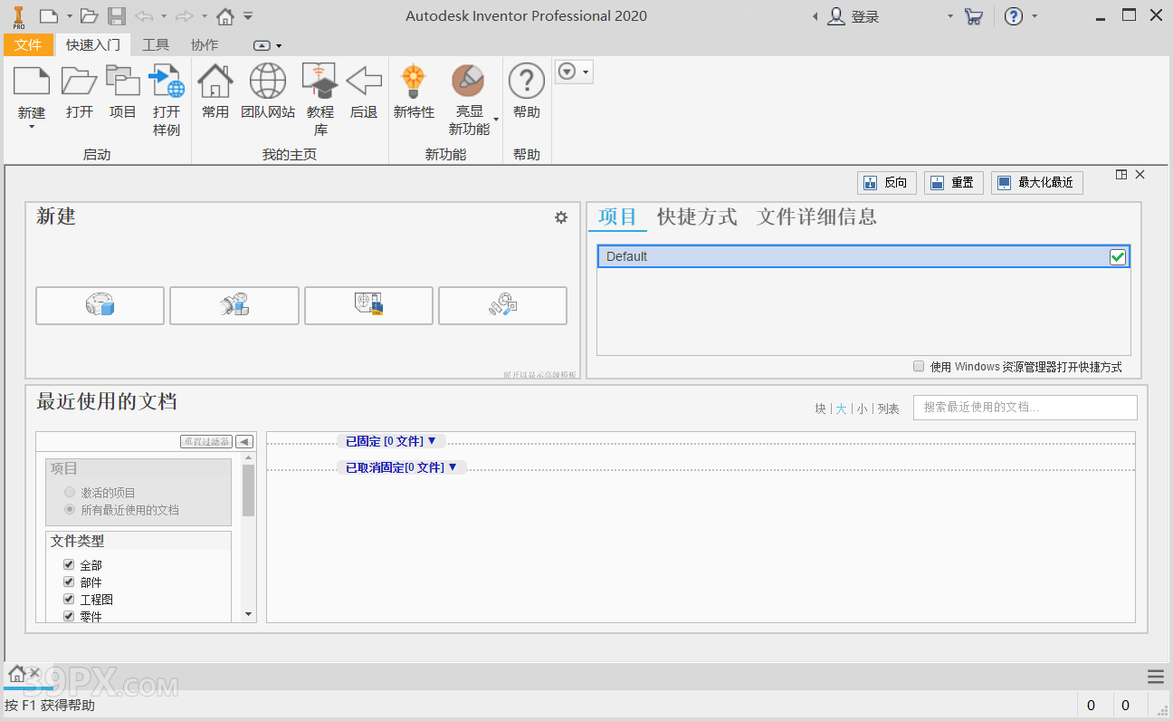1173x721 pixels.
Task: Open the 文件 file menu tab
Action: tap(28, 44)
